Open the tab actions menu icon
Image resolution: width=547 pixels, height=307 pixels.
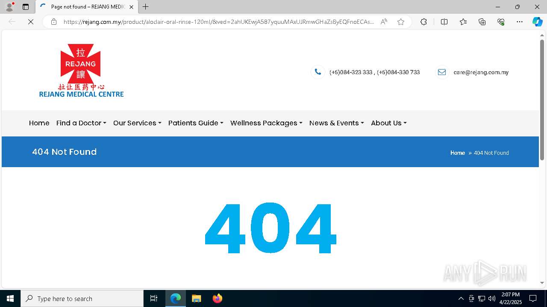click(x=26, y=7)
